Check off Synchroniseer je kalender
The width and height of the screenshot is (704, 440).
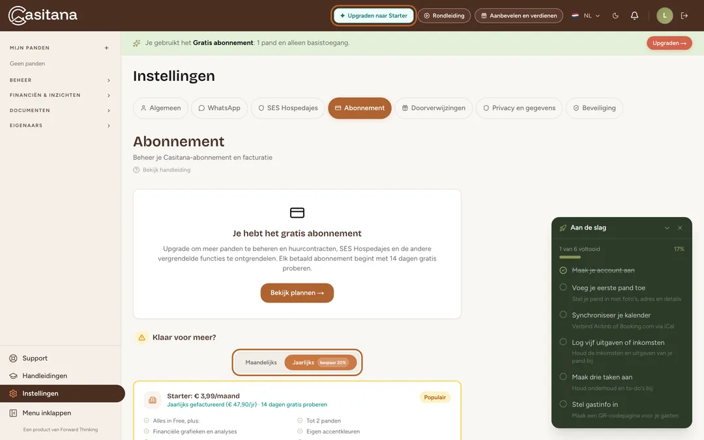(563, 315)
